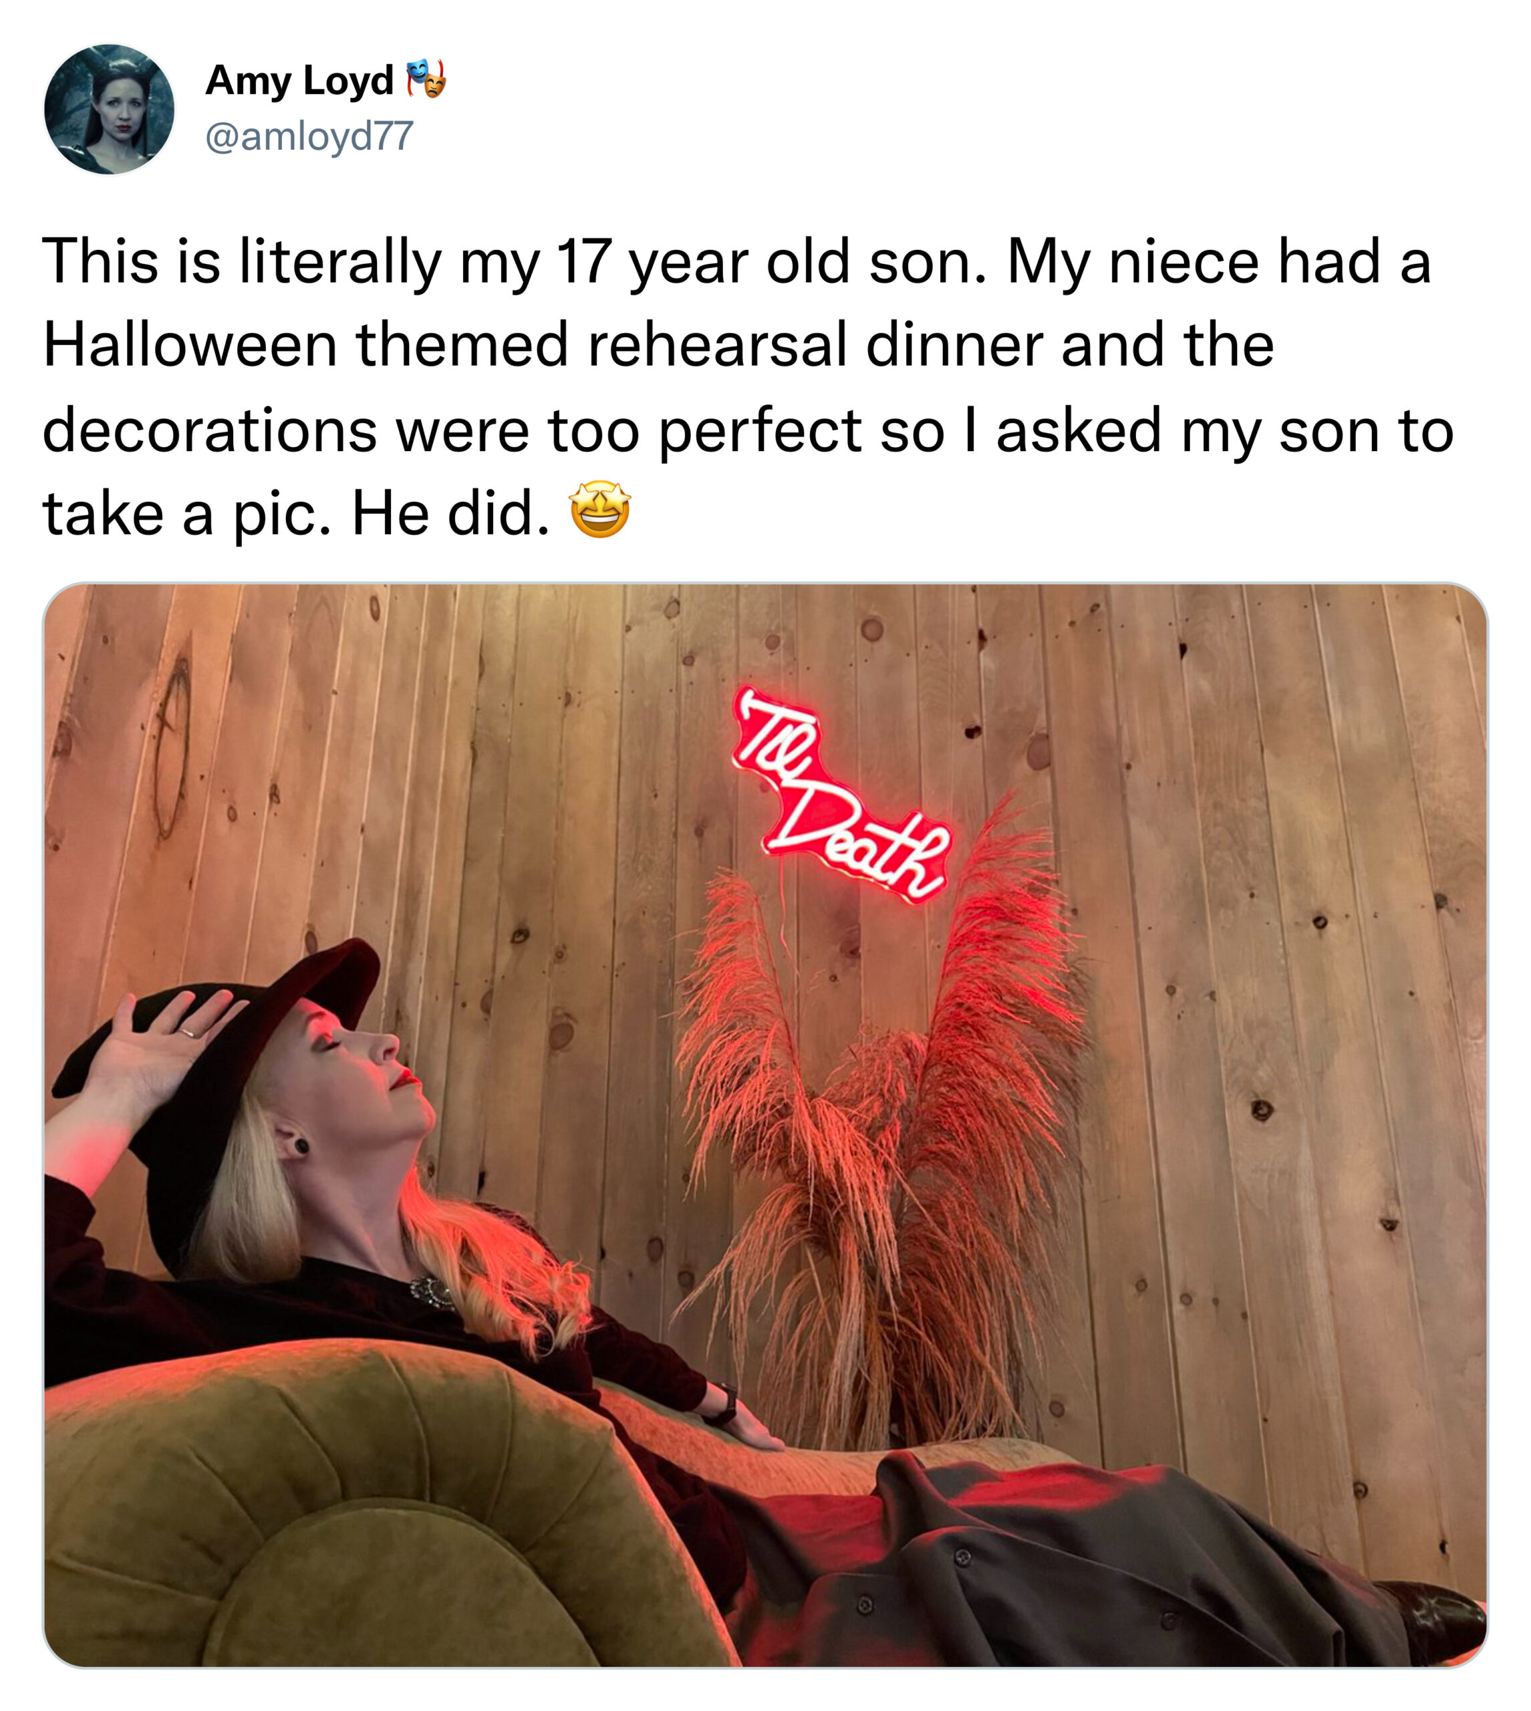Image resolution: width=1531 pixels, height=1711 pixels.
Task: Click the theater masks emoji beside name
Action: 426,79
